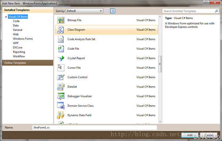Select the Crystal Report icon
Image resolution: width=222 pixels, height=141 pixels.
(x=61, y=58)
